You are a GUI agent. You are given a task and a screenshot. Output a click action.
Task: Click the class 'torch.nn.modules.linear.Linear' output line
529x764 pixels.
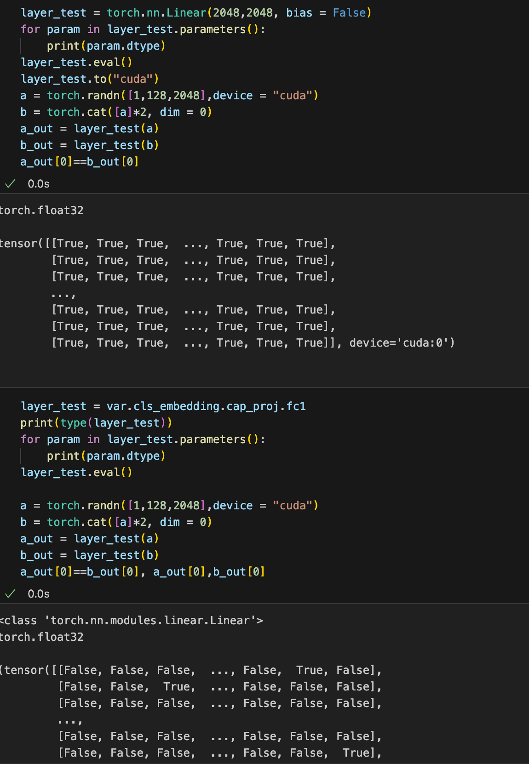[132, 621]
